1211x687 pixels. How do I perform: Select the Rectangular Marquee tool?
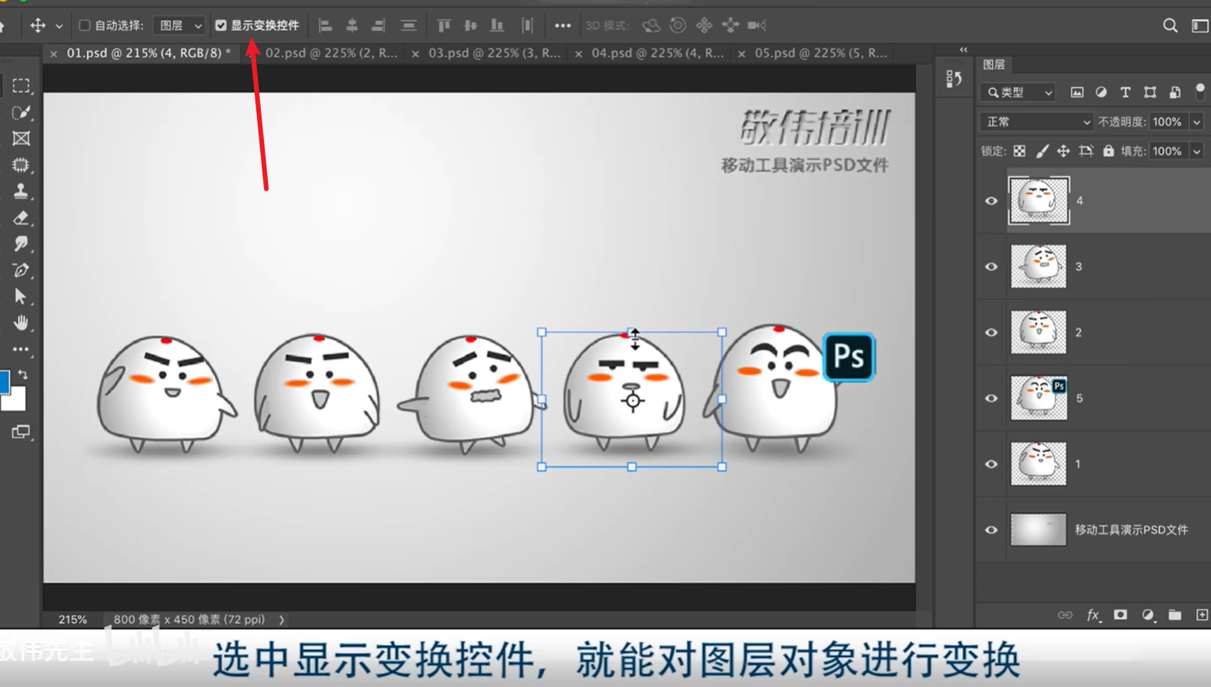point(21,85)
